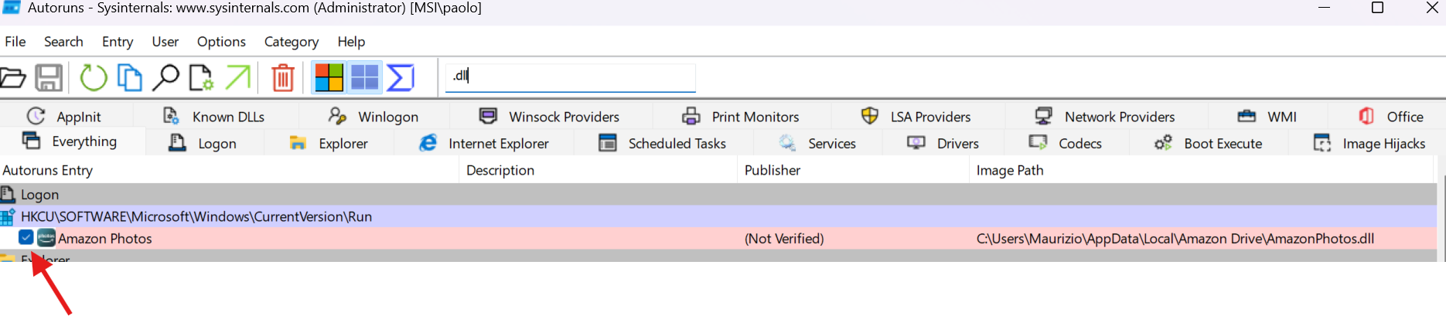The image size is (1446, 316).
Task: Click the Save floppy disk icon
Action: coord(49,78)
